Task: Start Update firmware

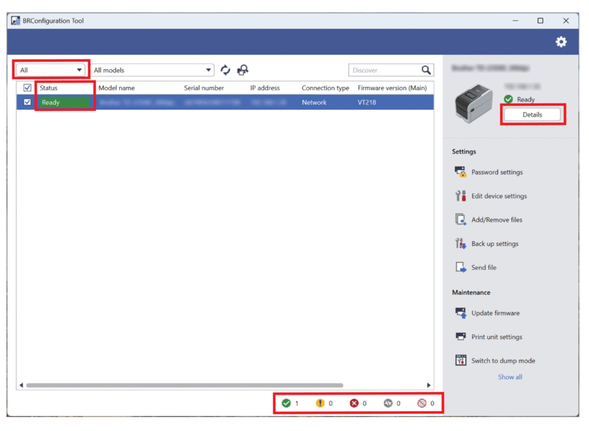Action: (x=495, y=313)
